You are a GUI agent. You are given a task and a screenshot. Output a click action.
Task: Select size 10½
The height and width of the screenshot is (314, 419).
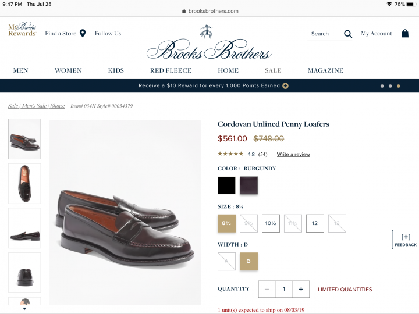(x=271, y=223)
